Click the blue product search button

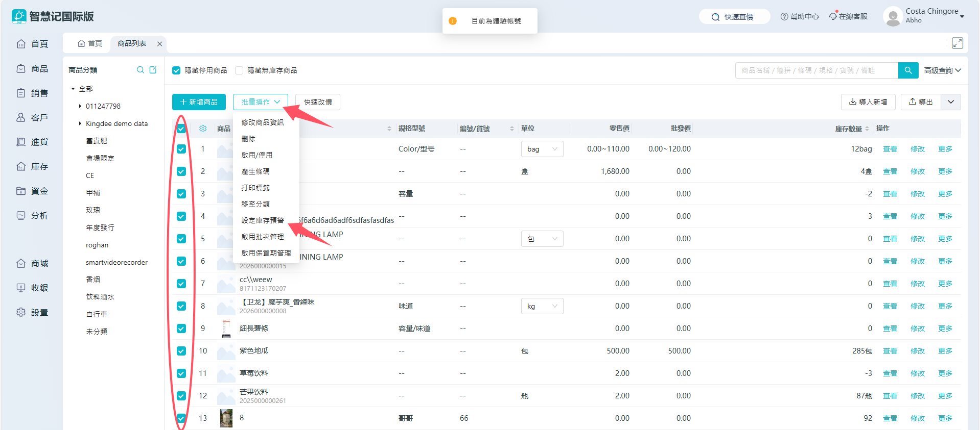coord(908,70)
